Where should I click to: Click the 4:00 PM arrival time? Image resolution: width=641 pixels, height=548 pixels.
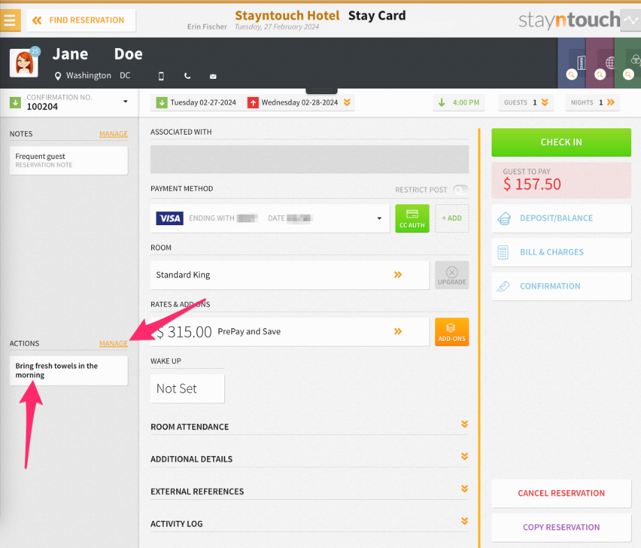point(458,102)
